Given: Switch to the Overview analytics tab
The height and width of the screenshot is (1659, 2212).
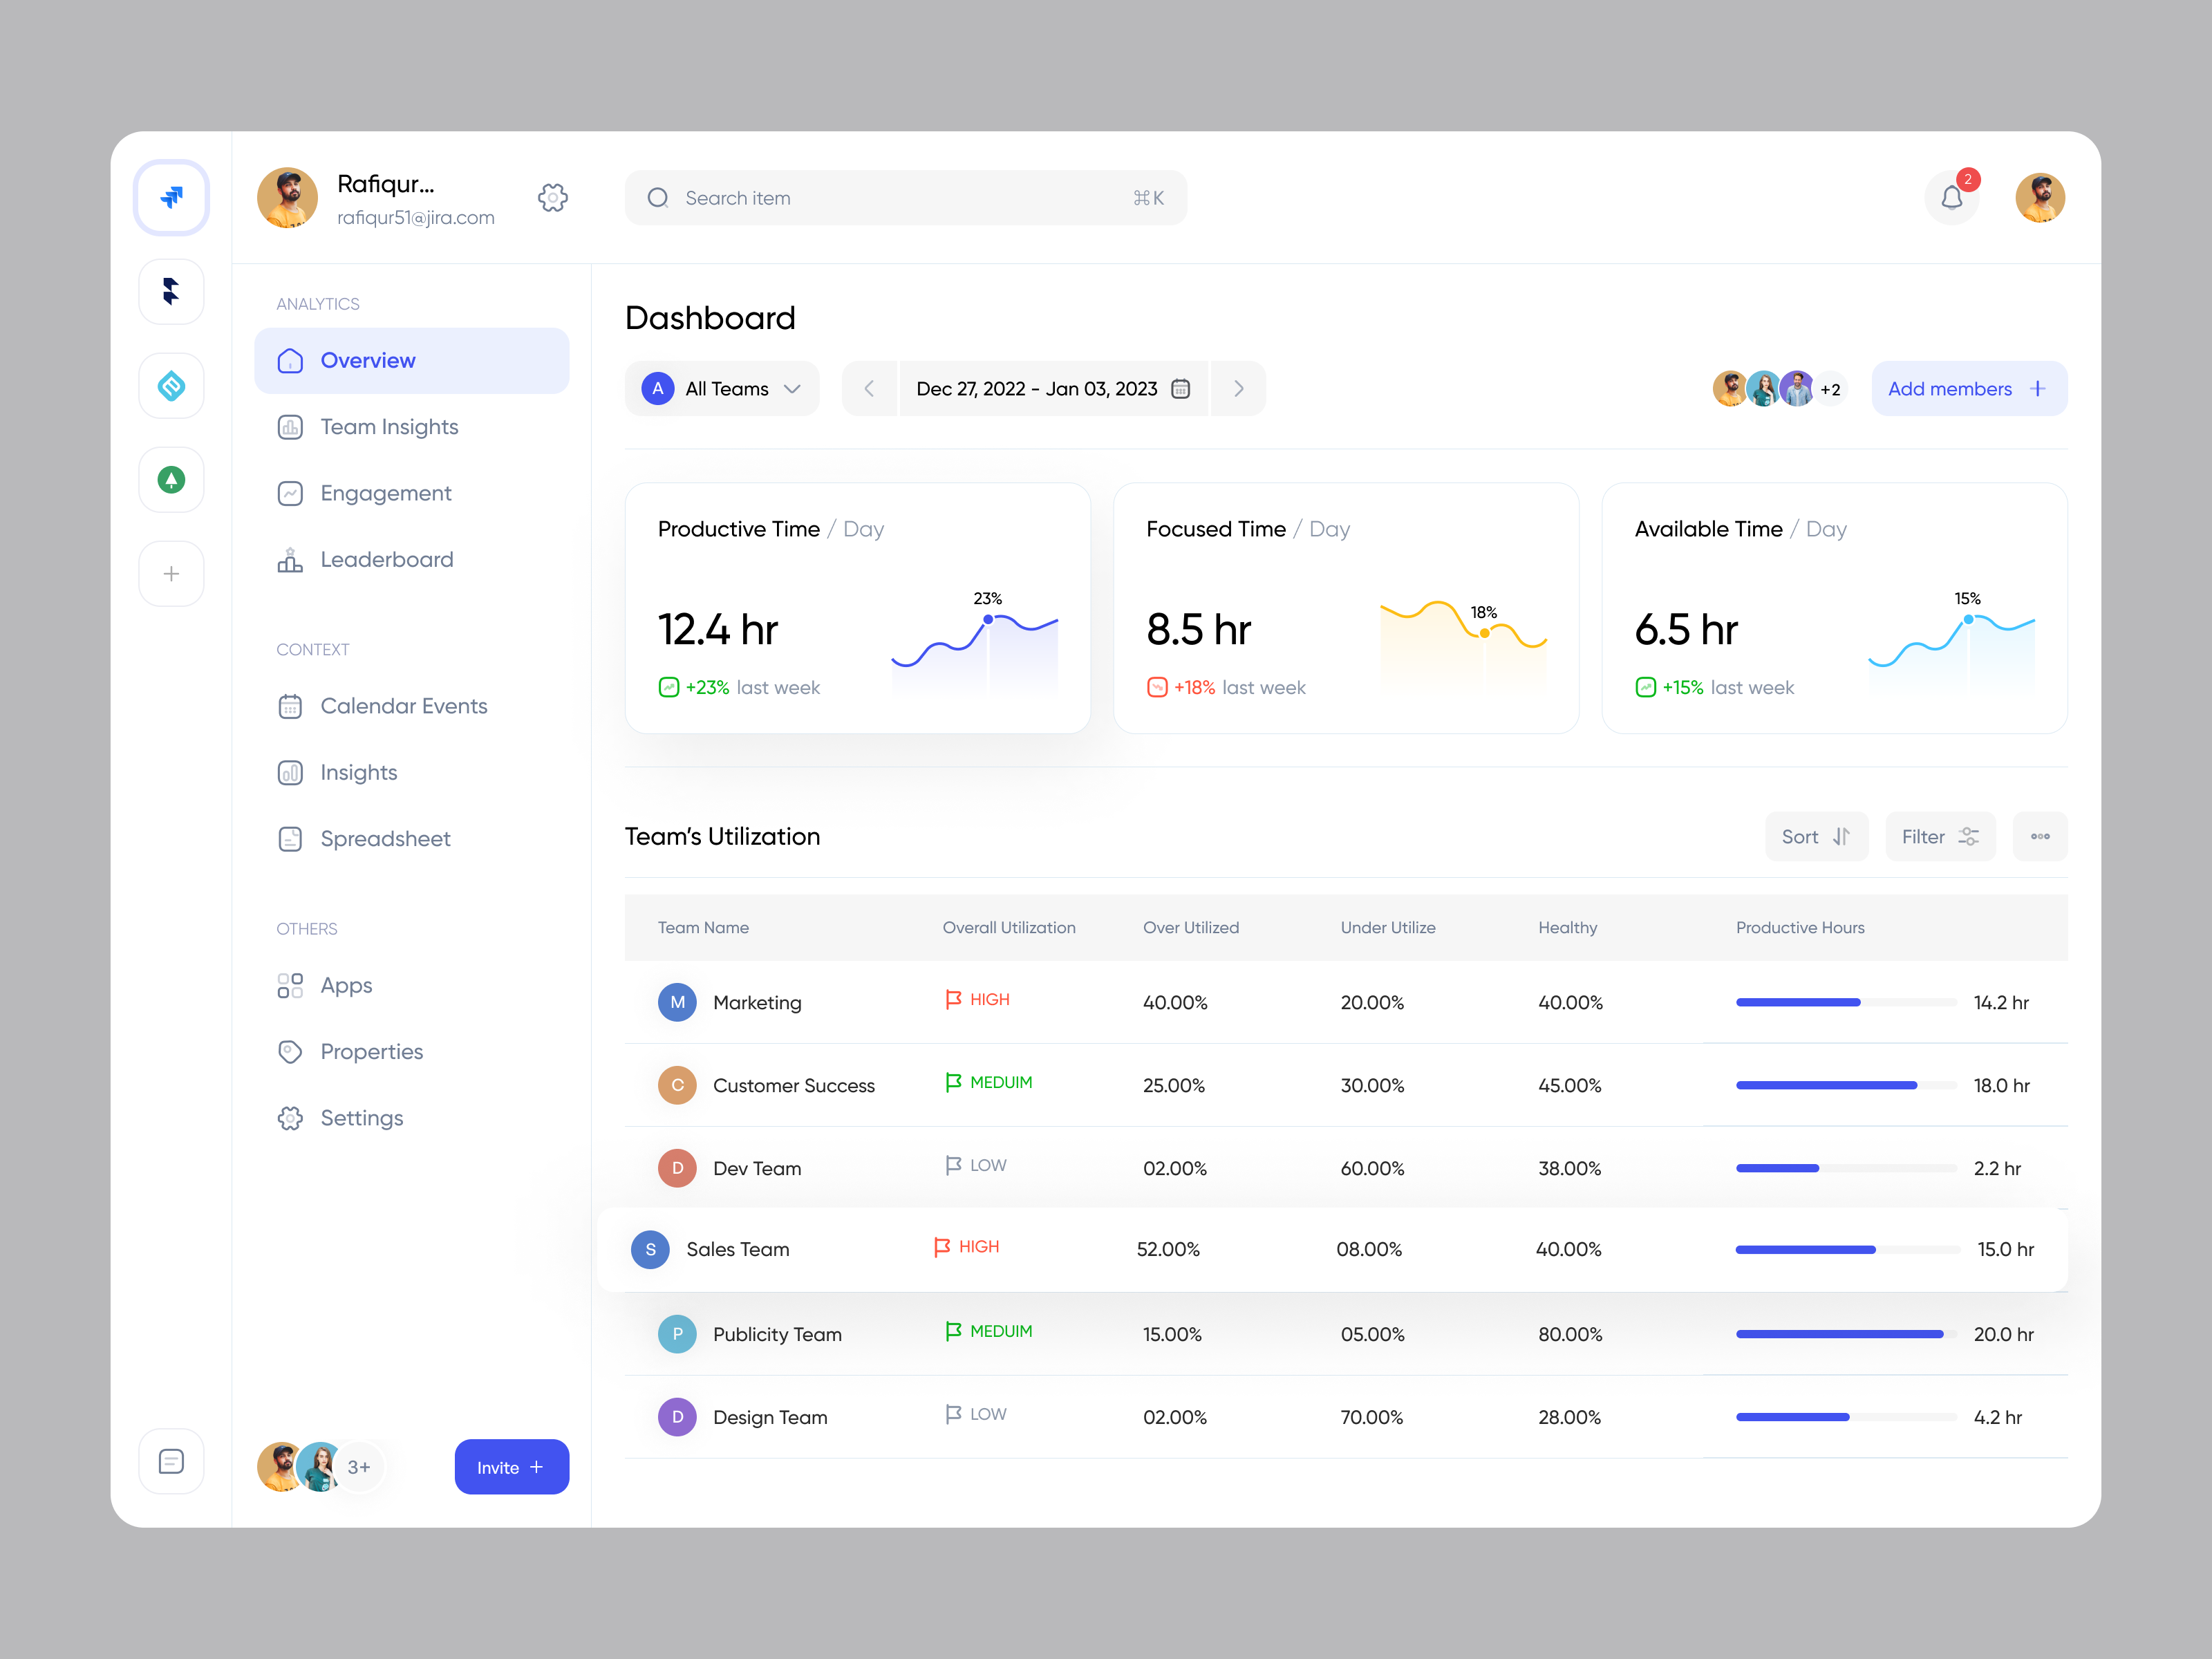Looking at the screenshot, I should (x=368, y=360).
